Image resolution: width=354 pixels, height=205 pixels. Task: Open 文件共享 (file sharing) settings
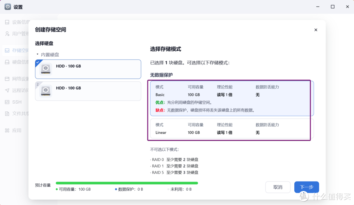click(x=7, y=113)
